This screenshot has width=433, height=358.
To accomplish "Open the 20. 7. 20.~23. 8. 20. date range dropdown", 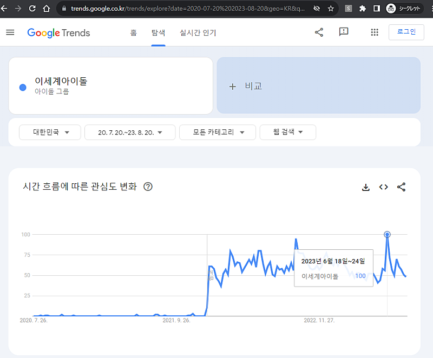I will 130,132.
